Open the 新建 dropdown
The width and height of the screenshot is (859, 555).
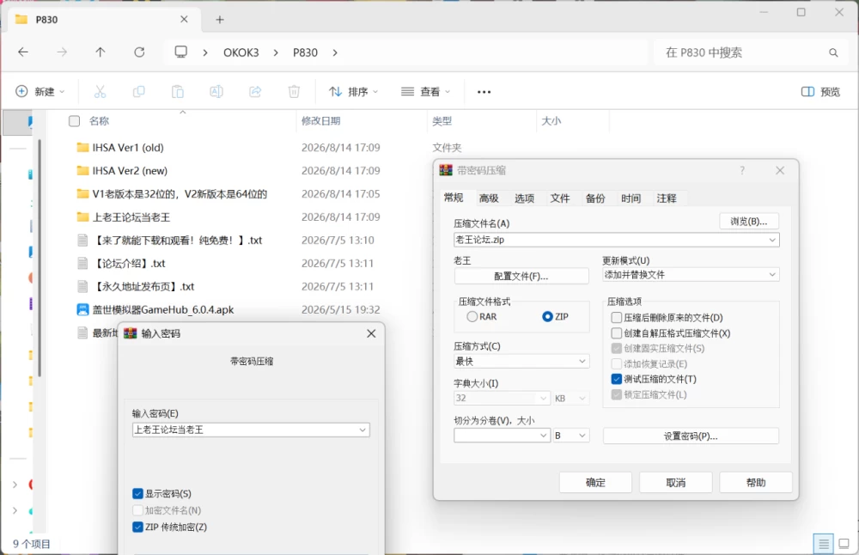tap(40, 91)
